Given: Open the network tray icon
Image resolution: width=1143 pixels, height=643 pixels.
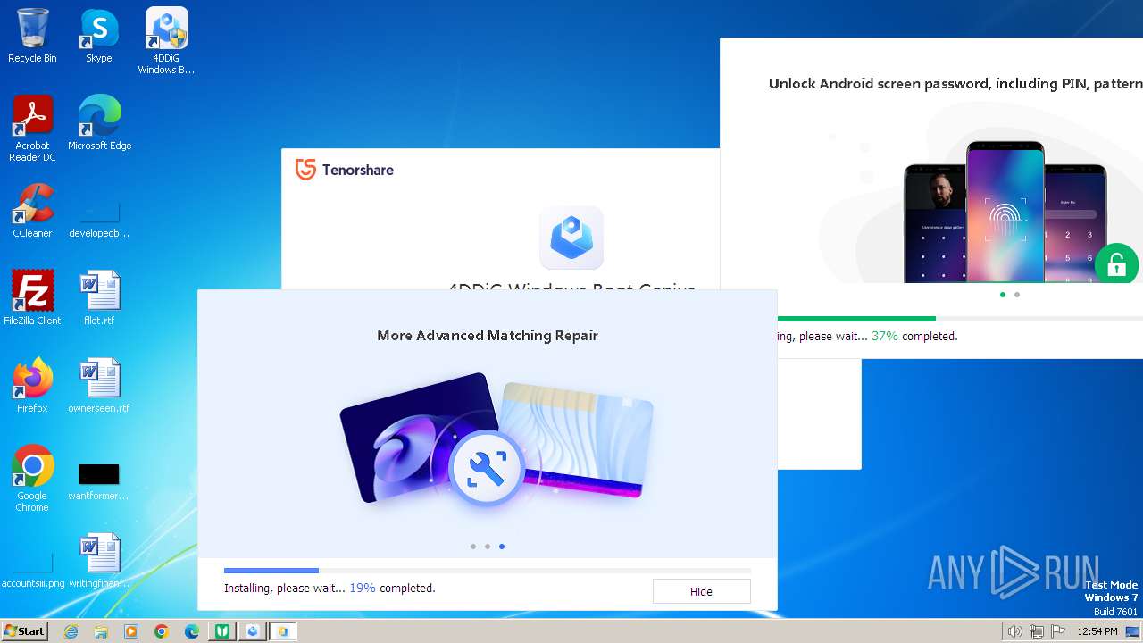Looking at the screenshot, I should [1036, 631].
